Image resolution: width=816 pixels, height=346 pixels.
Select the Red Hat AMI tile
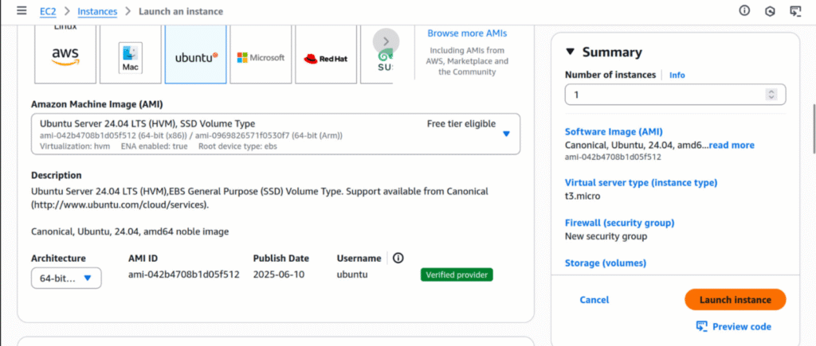(326, 54)
